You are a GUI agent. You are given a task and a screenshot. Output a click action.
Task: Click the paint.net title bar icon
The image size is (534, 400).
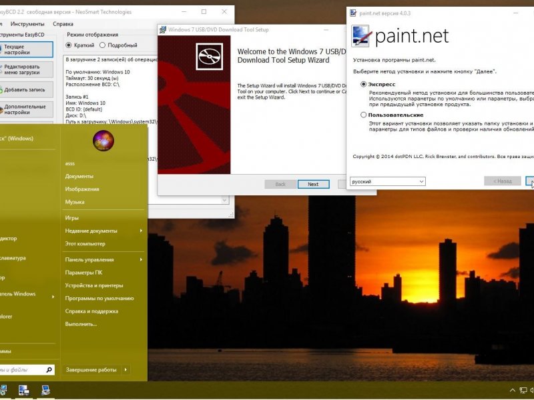click(353, 13)
